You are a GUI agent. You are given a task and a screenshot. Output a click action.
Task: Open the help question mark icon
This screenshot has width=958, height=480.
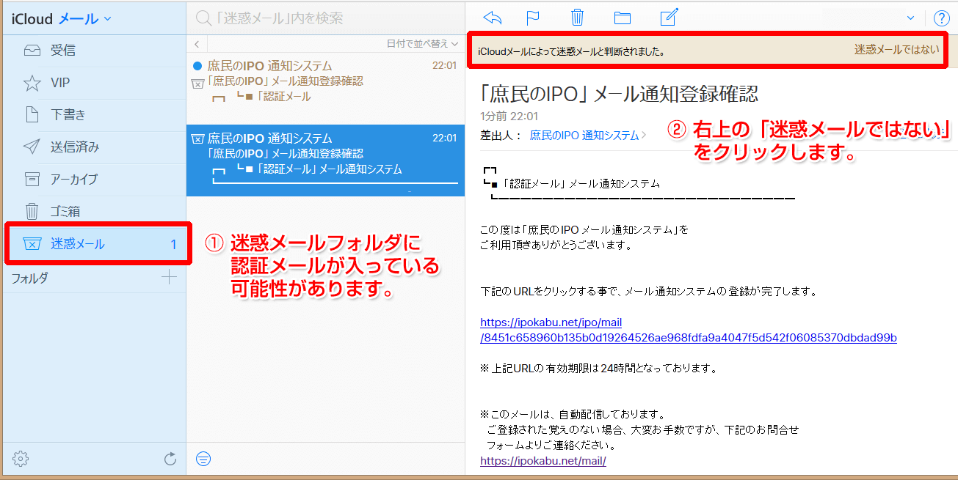tap(941, 18)
